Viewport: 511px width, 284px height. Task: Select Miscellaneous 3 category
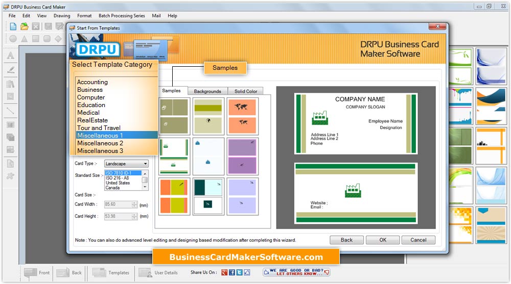click(x=100, y=150)
